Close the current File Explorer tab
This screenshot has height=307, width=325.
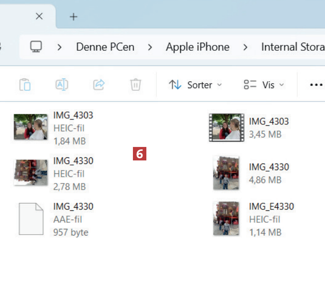coord(39,17)
